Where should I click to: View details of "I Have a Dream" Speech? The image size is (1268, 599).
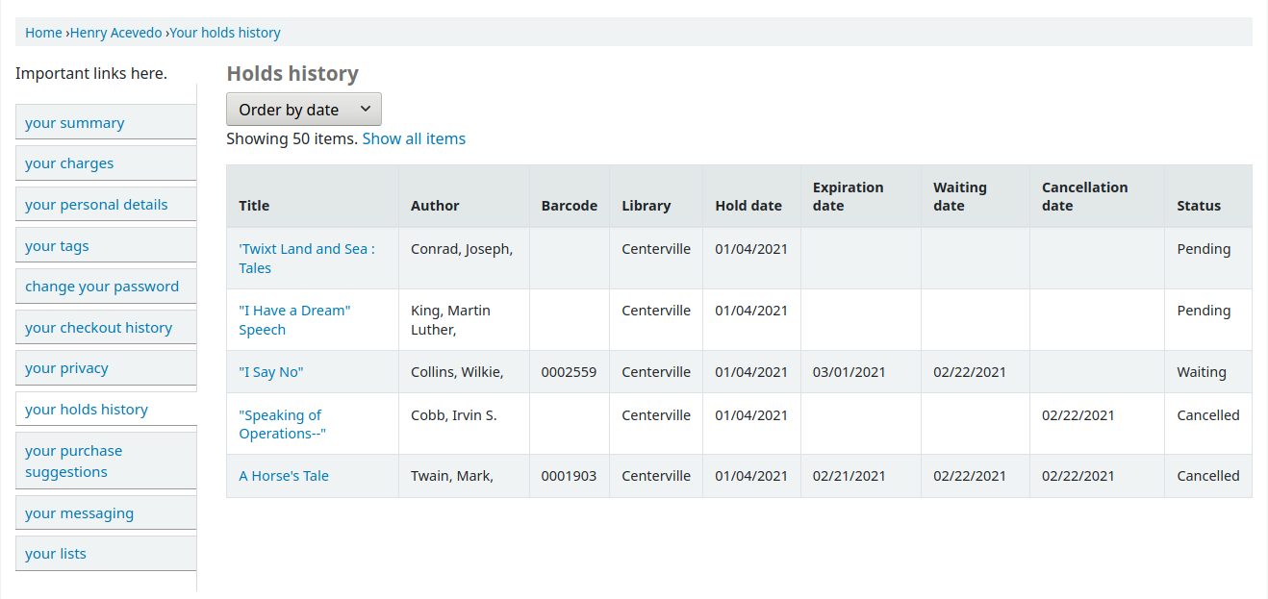point(294,319)
